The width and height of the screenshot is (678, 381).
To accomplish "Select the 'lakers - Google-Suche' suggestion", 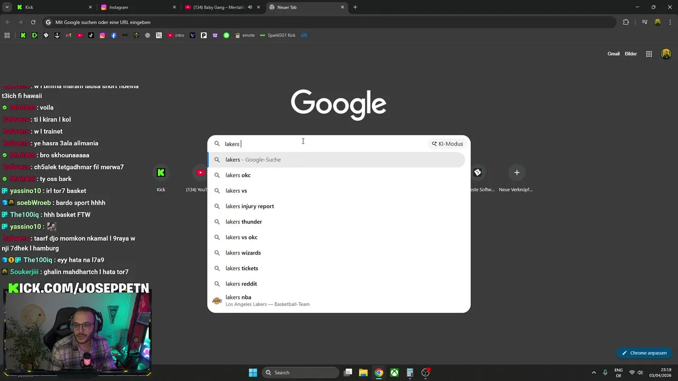I will (x=336, y=160).
